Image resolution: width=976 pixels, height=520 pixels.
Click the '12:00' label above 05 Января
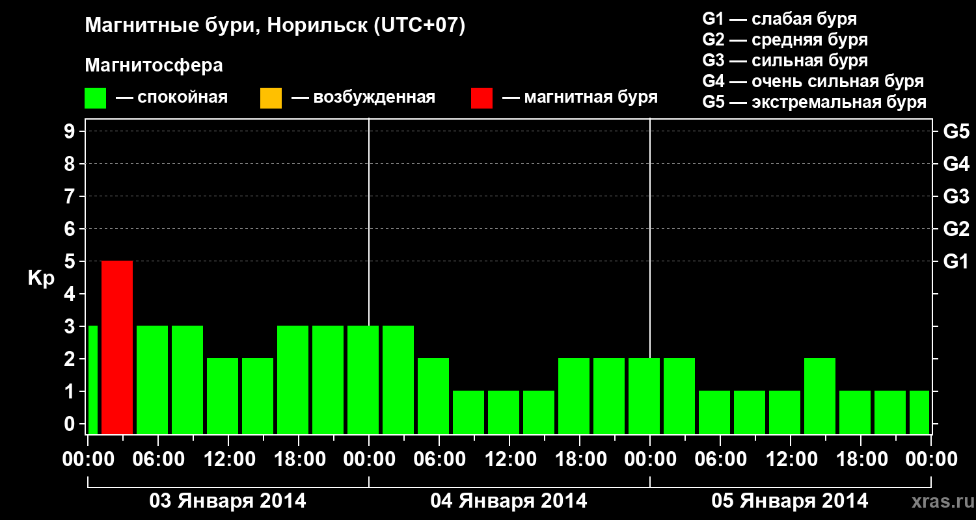791,460
